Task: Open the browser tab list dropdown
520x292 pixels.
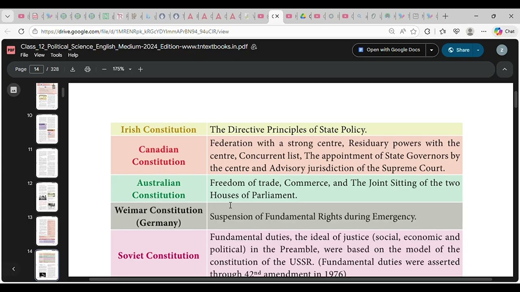Action: point(7,16)
